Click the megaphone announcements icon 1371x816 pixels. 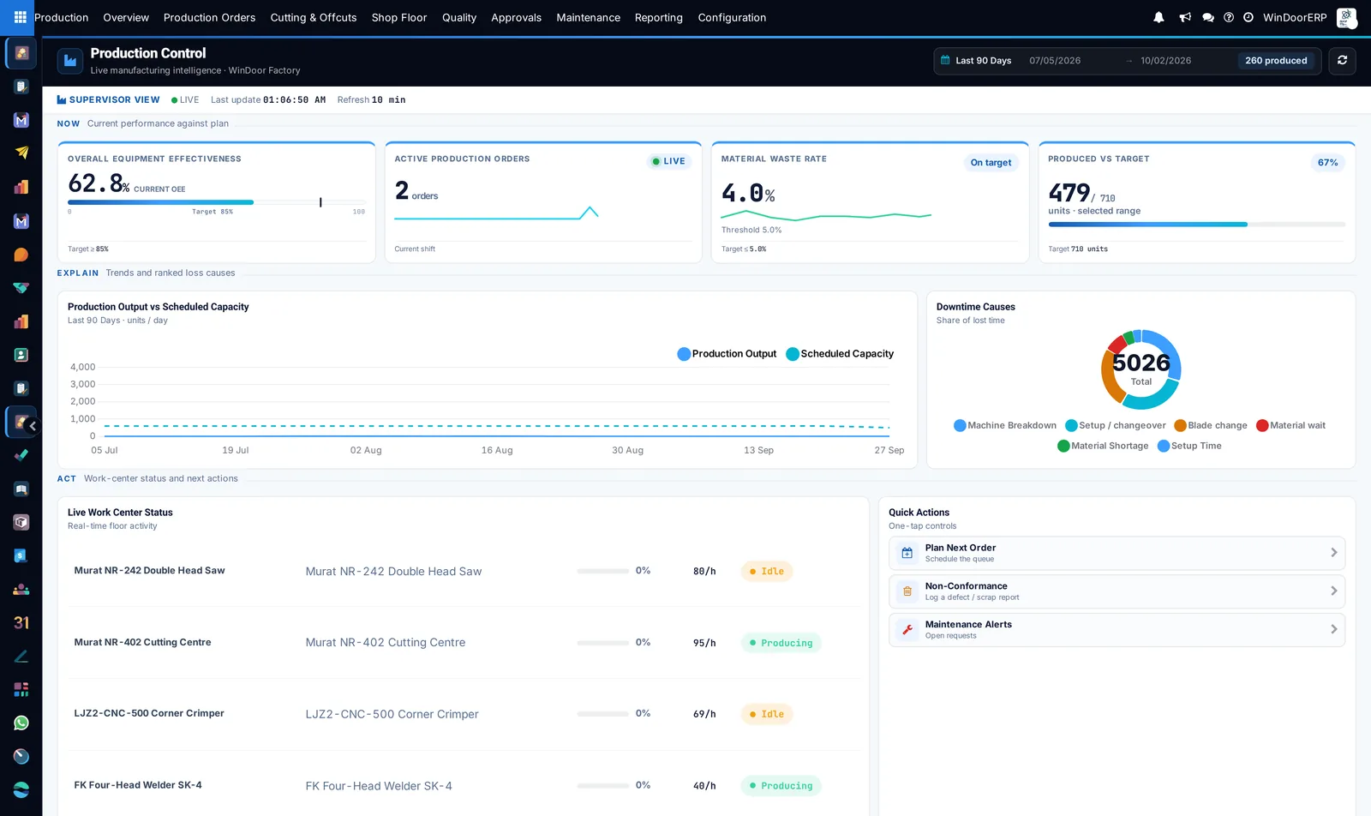1185,17
